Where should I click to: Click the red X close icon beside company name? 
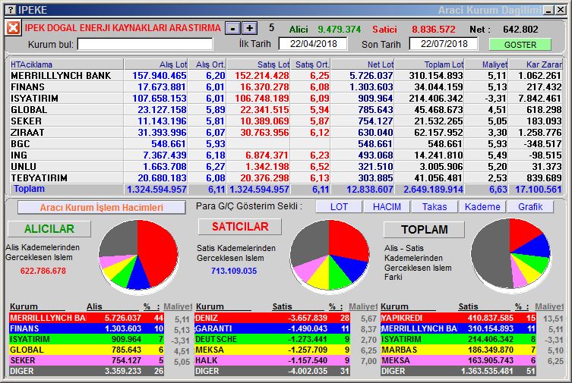coord(13,27)
